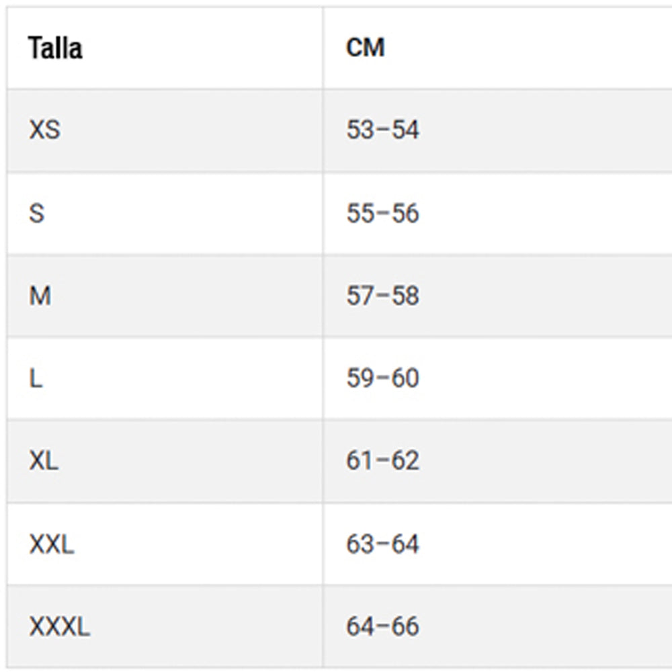
Task: Select the M size label
Action: pyautogui.click(x=40, y=296)
